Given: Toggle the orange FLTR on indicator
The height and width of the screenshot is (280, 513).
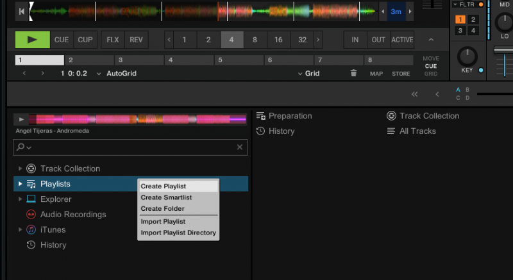Looking at the screenshot, I should 480,4.
